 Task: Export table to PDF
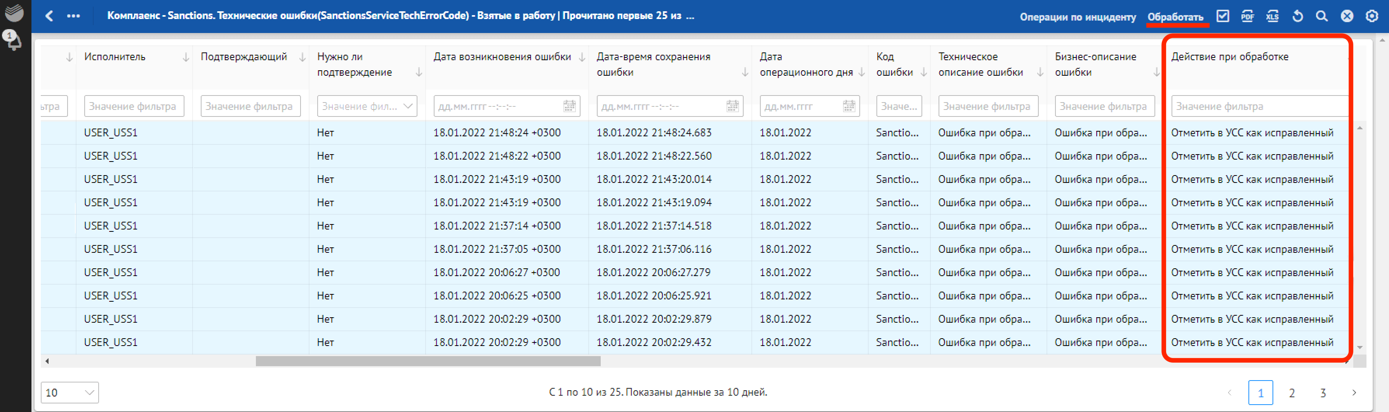pos(1247,16)
